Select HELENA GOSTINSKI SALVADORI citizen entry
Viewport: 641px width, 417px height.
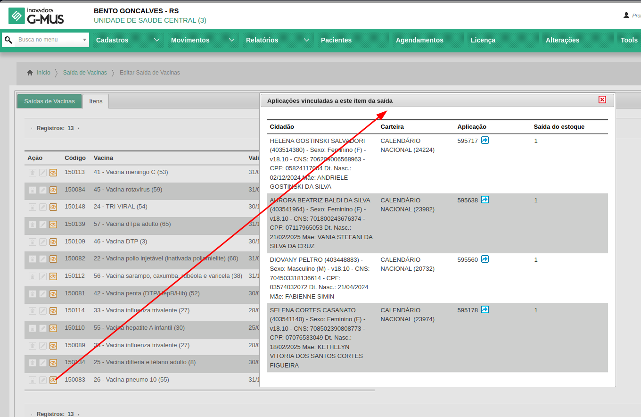click(321, 164)
